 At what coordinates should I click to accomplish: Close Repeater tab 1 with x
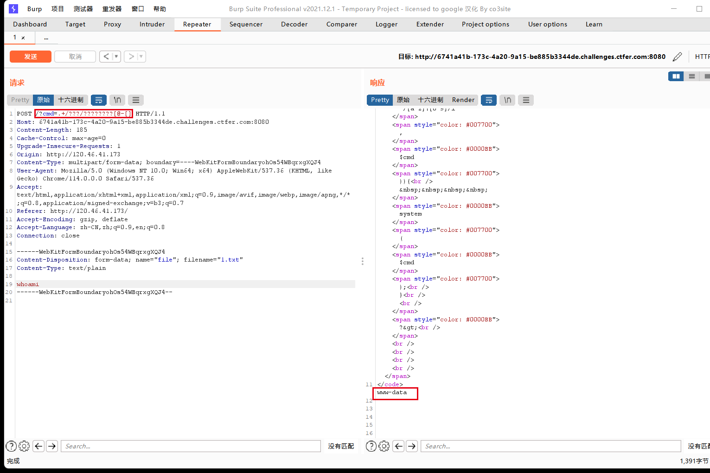coord(23,38)
